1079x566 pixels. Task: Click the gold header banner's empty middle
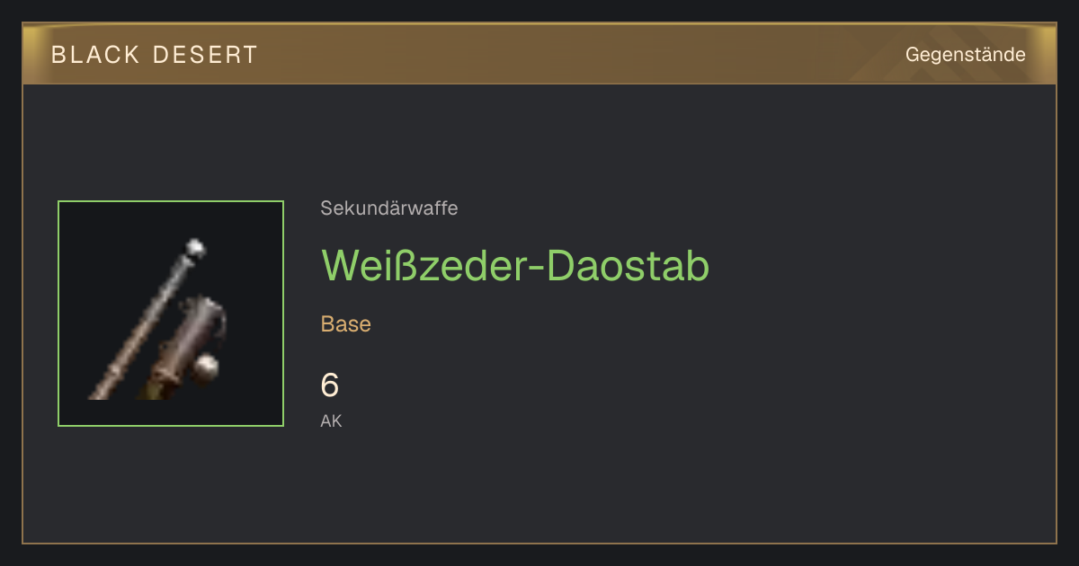[575, 55]
